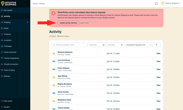
Task: Click Canada icon for Ajay Minhaj
Action: [54, 77]
